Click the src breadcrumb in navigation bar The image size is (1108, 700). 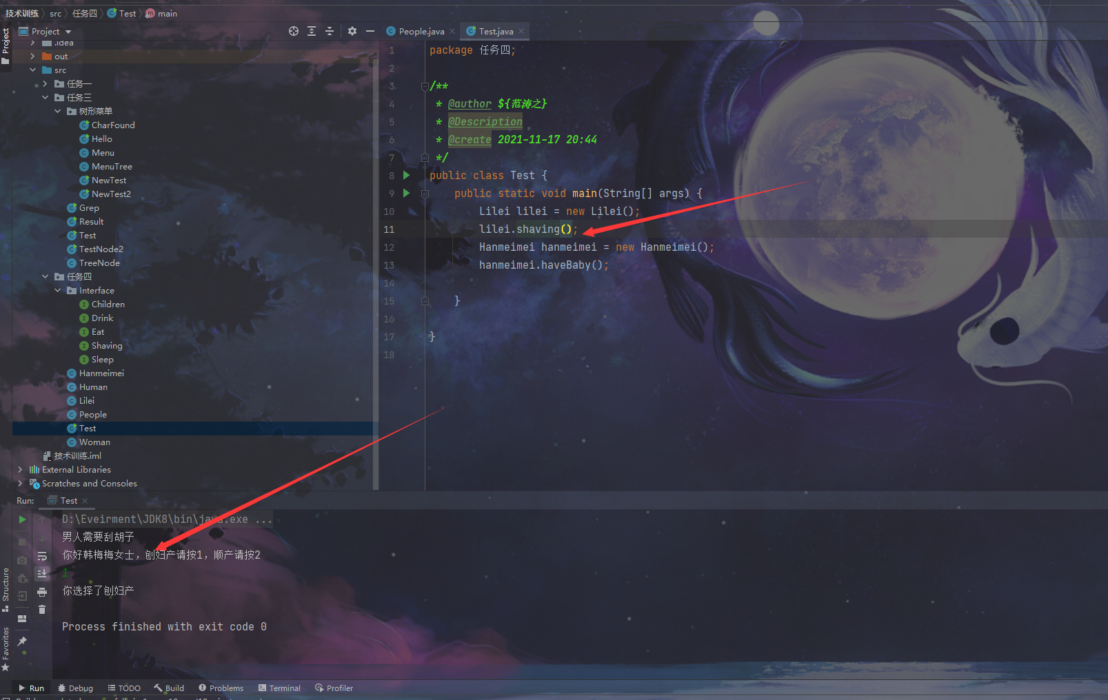point(55,13)
